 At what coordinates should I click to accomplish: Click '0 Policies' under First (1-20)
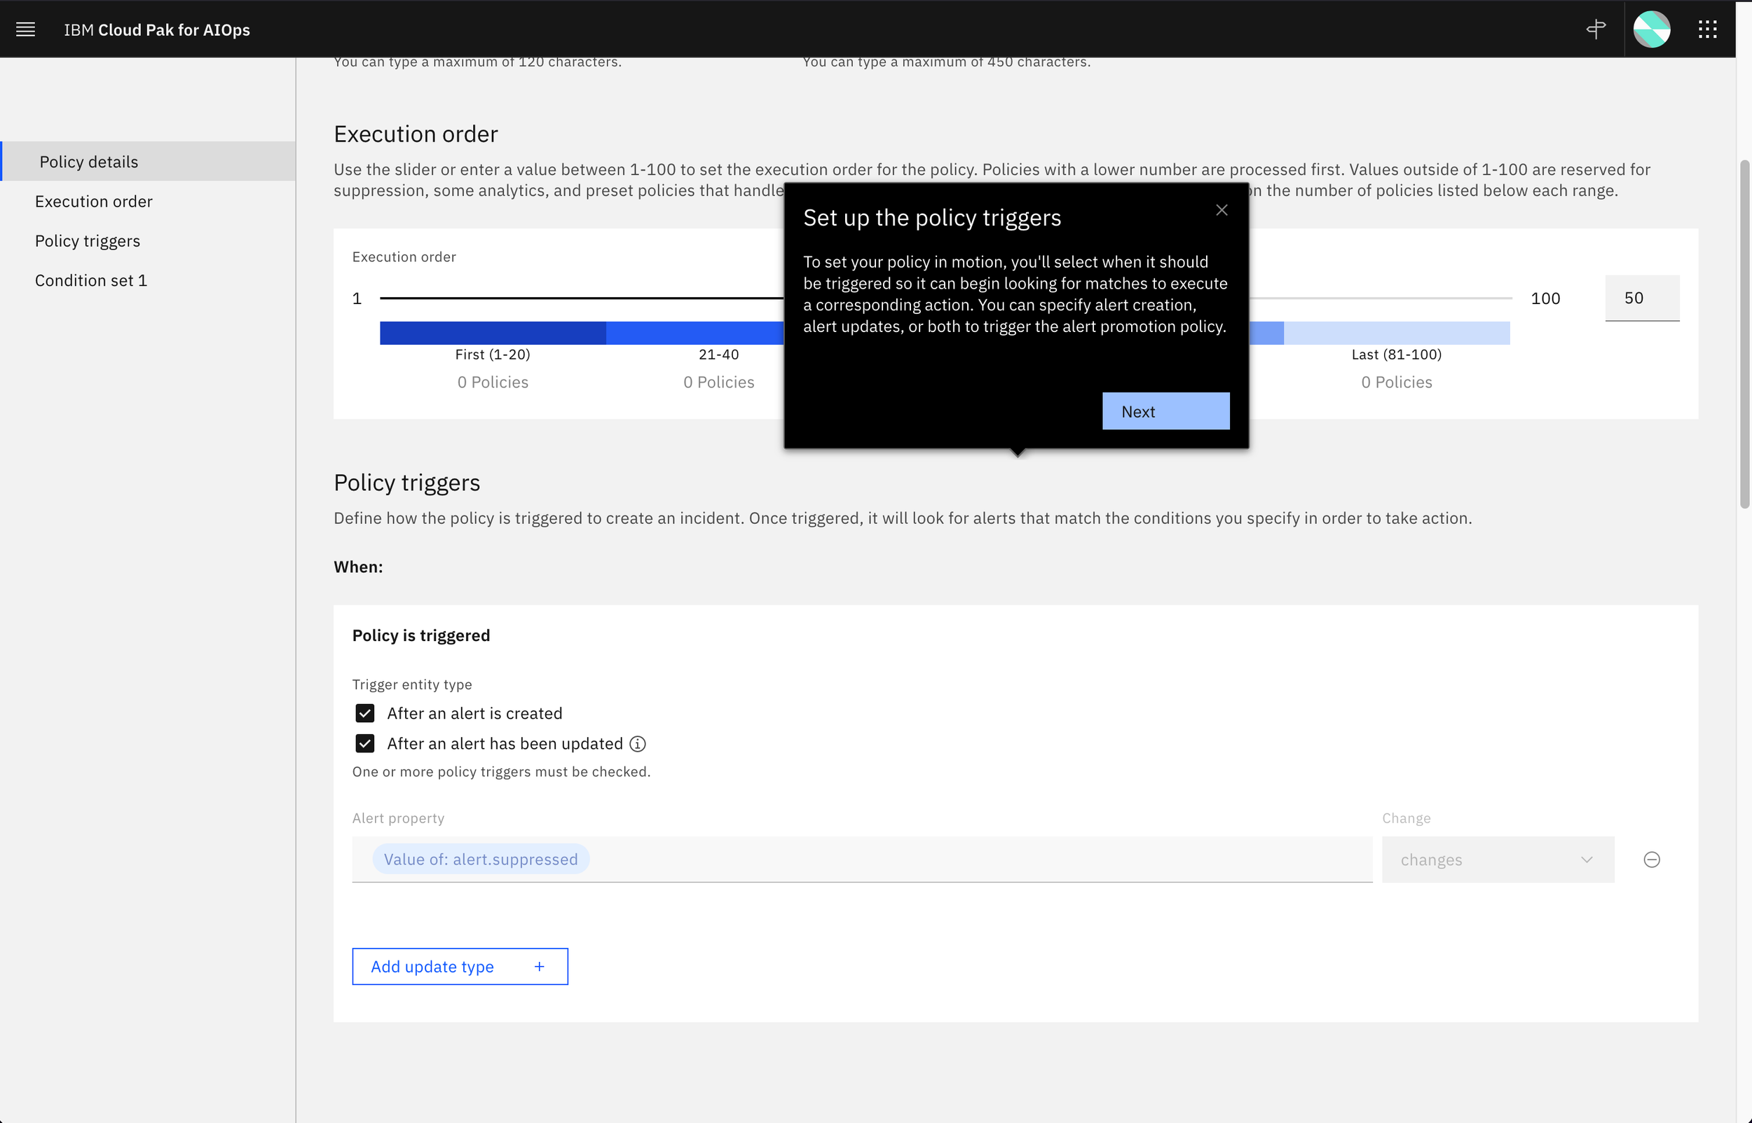(493, 382)
